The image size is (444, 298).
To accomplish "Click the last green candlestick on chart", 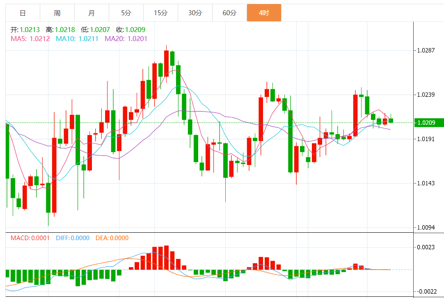I will point(391,121).
